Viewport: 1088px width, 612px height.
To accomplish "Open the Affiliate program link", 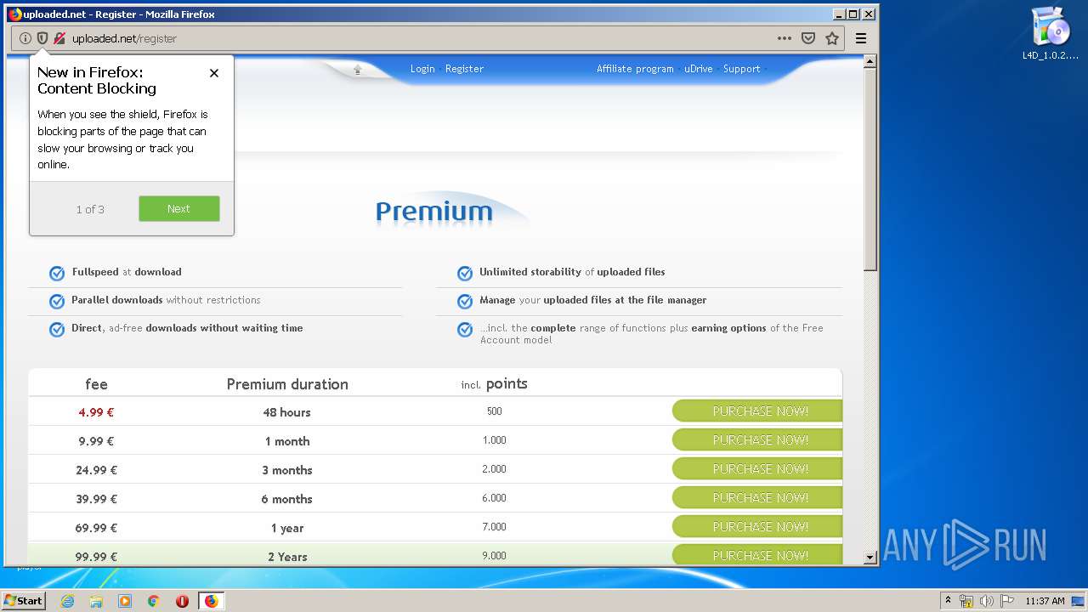I will pyautogui.click(x=635, y=69).
